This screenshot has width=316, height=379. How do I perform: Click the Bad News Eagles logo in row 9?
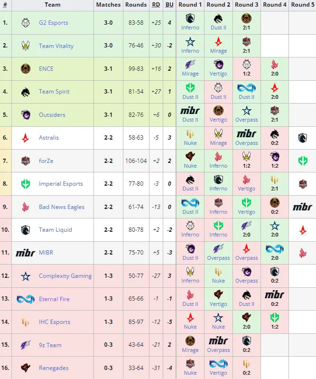click(x=26, y=207)
